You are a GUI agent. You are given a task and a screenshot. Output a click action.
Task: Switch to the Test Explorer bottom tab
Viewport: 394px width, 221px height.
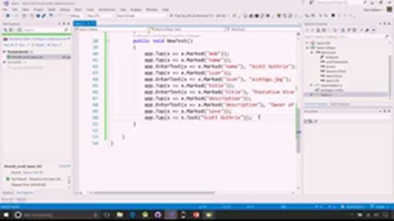[25, 193]
